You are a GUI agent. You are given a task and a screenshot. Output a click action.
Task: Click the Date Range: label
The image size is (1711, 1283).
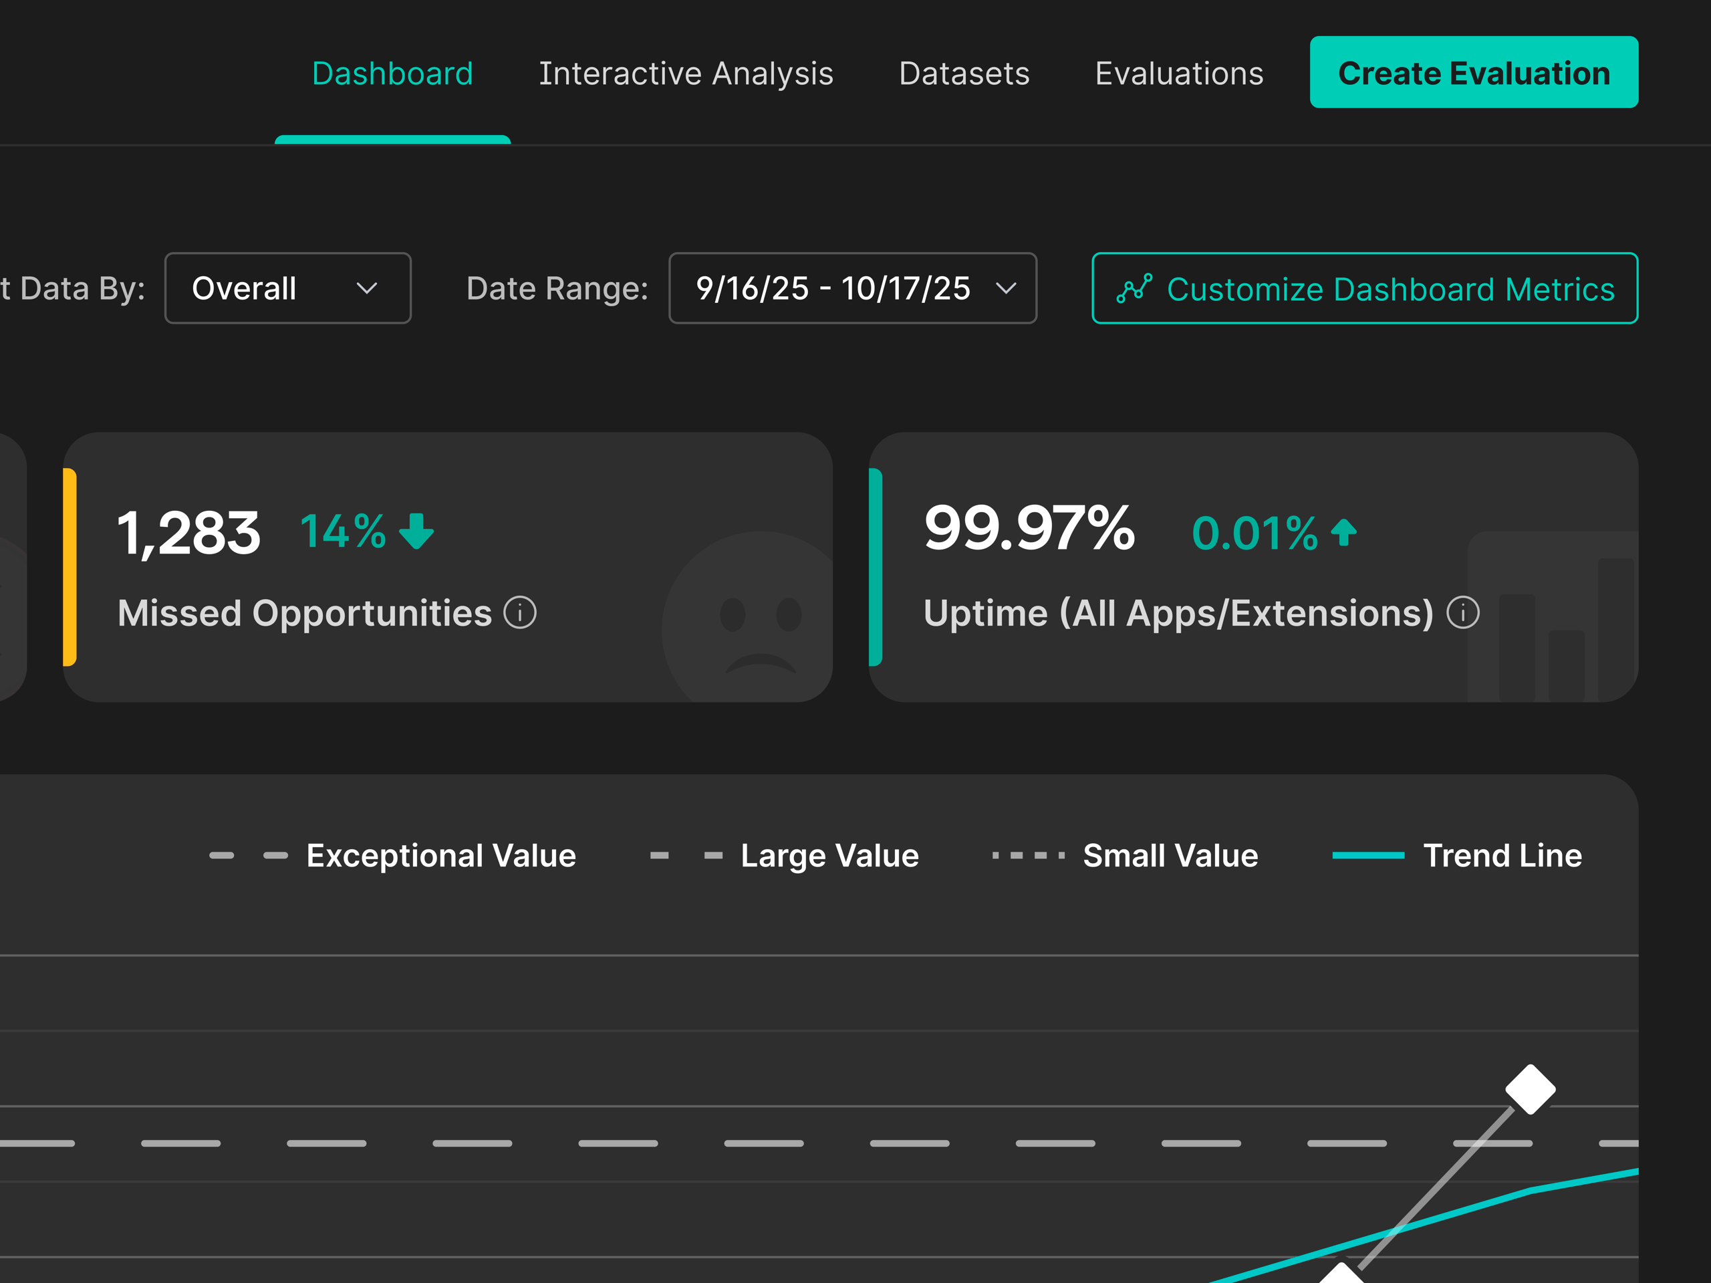coord(557,288)
